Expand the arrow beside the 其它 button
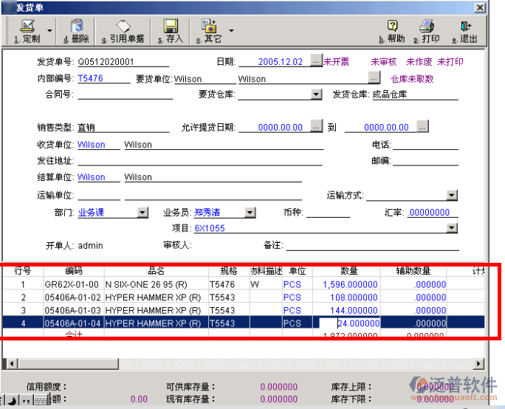This screenshot has width=505, height=409. (x=231, y=31)
